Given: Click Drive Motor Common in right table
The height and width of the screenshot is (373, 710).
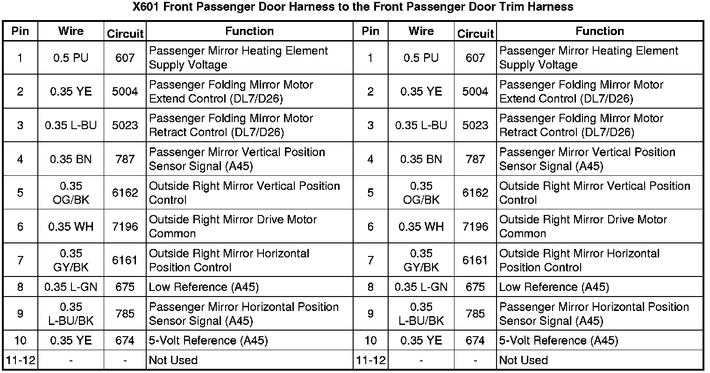Looking at the screenshot, I should pos(583,226).
